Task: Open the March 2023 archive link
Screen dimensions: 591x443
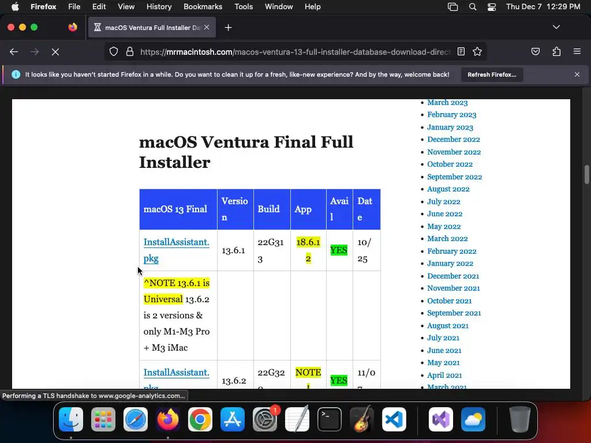Action: pyautogui.click(x=447, y=103)
